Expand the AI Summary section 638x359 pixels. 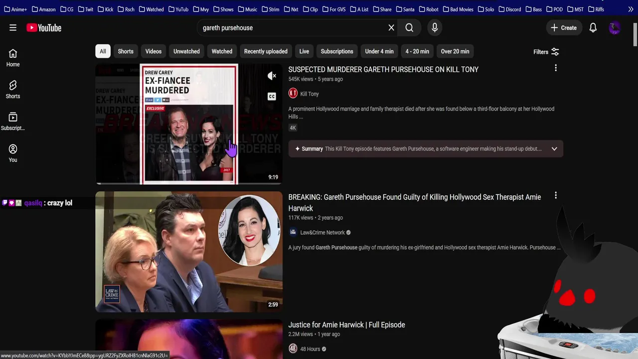pyautogui.click(x=554, y=149)
